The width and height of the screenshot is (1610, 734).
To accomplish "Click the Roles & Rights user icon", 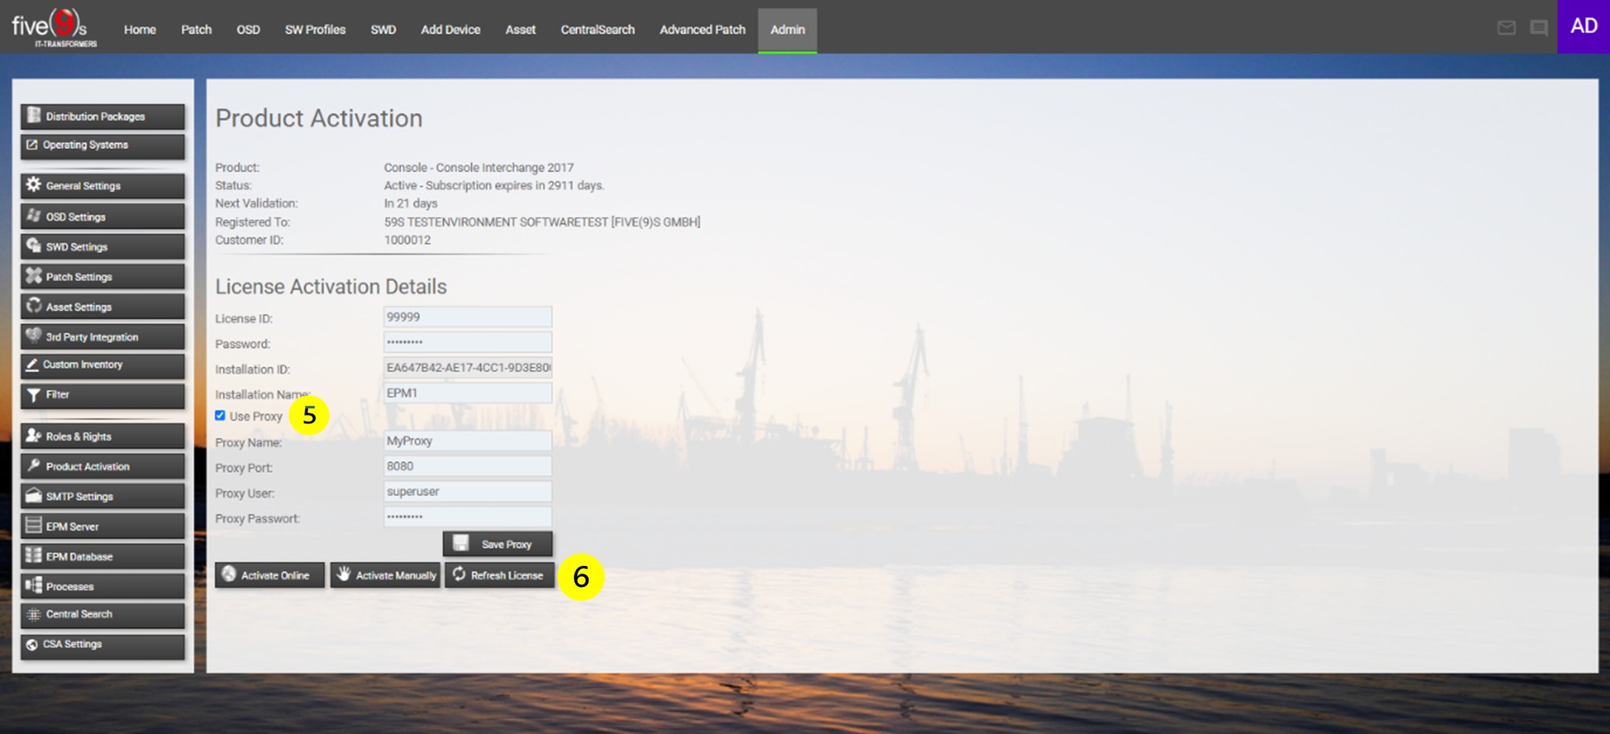I will click(33, 436).
